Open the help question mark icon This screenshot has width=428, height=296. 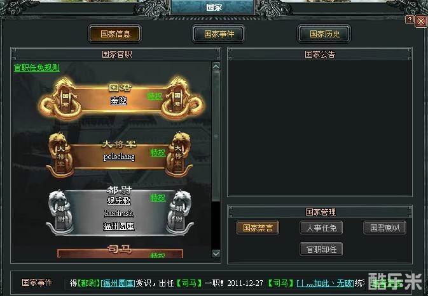pyautogui.click(x=410, y=20)
